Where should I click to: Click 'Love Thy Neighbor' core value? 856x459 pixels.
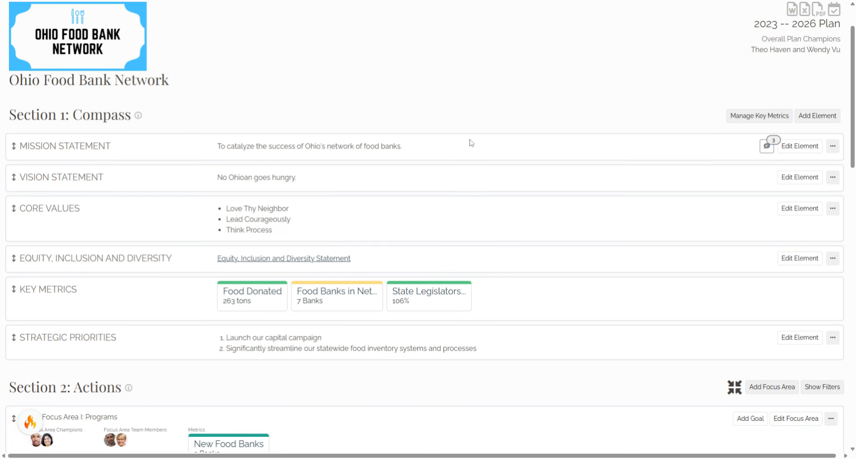tap(257, 208)
